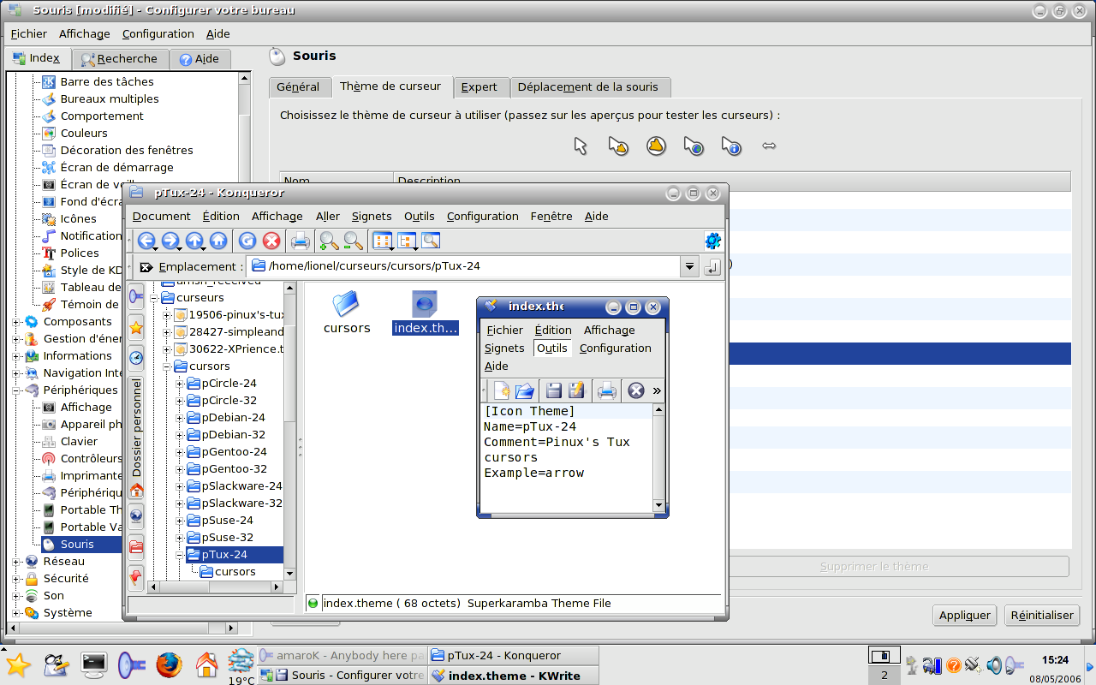Viewport: 1096px width, 685px height.
Task: Click the Go button beside the location bar
Action: 712,267
